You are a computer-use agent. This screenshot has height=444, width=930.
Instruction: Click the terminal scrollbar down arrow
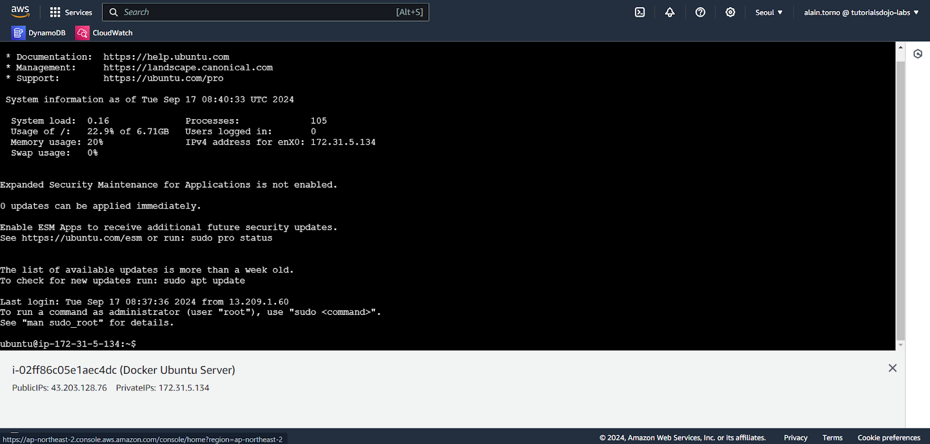[x=900, y=345]
